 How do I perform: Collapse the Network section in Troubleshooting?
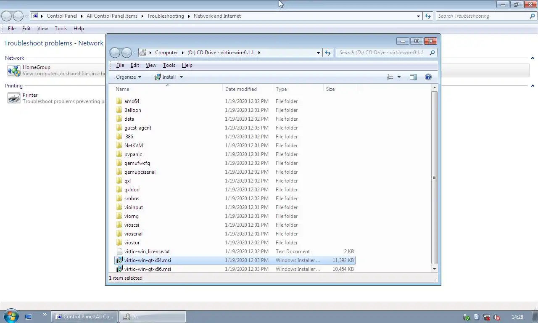click(x=533, y=58)
